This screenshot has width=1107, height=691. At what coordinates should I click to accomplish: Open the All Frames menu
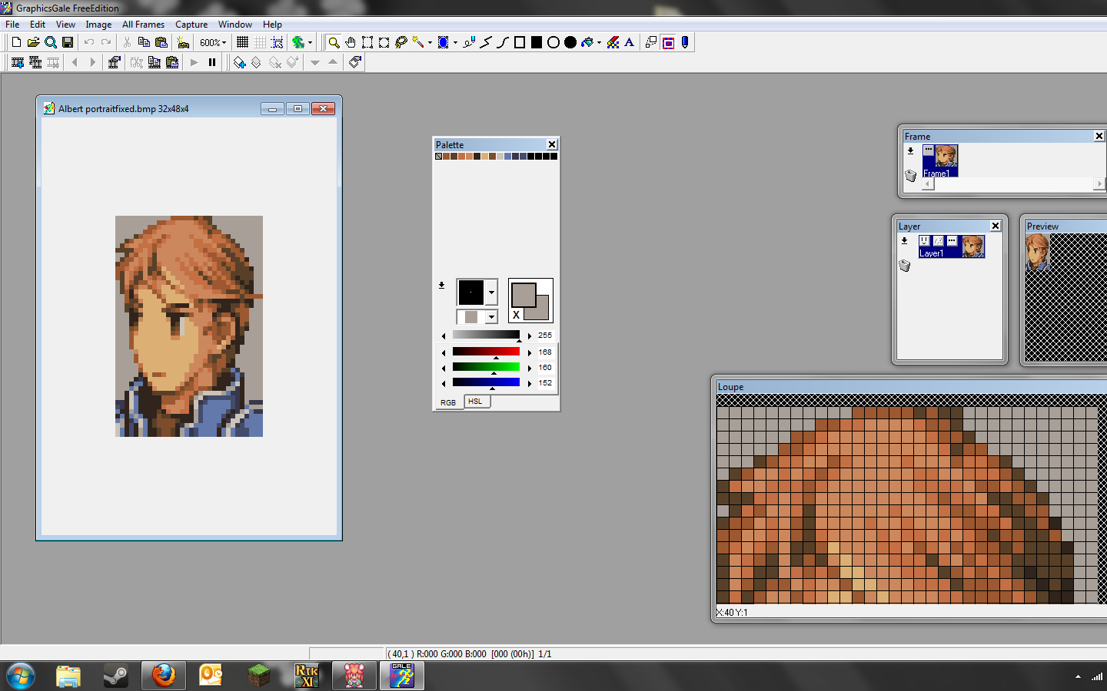pos(143,25)
